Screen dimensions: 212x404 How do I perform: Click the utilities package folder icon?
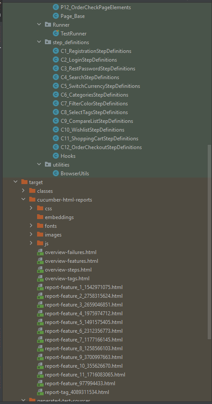(48, 164)
